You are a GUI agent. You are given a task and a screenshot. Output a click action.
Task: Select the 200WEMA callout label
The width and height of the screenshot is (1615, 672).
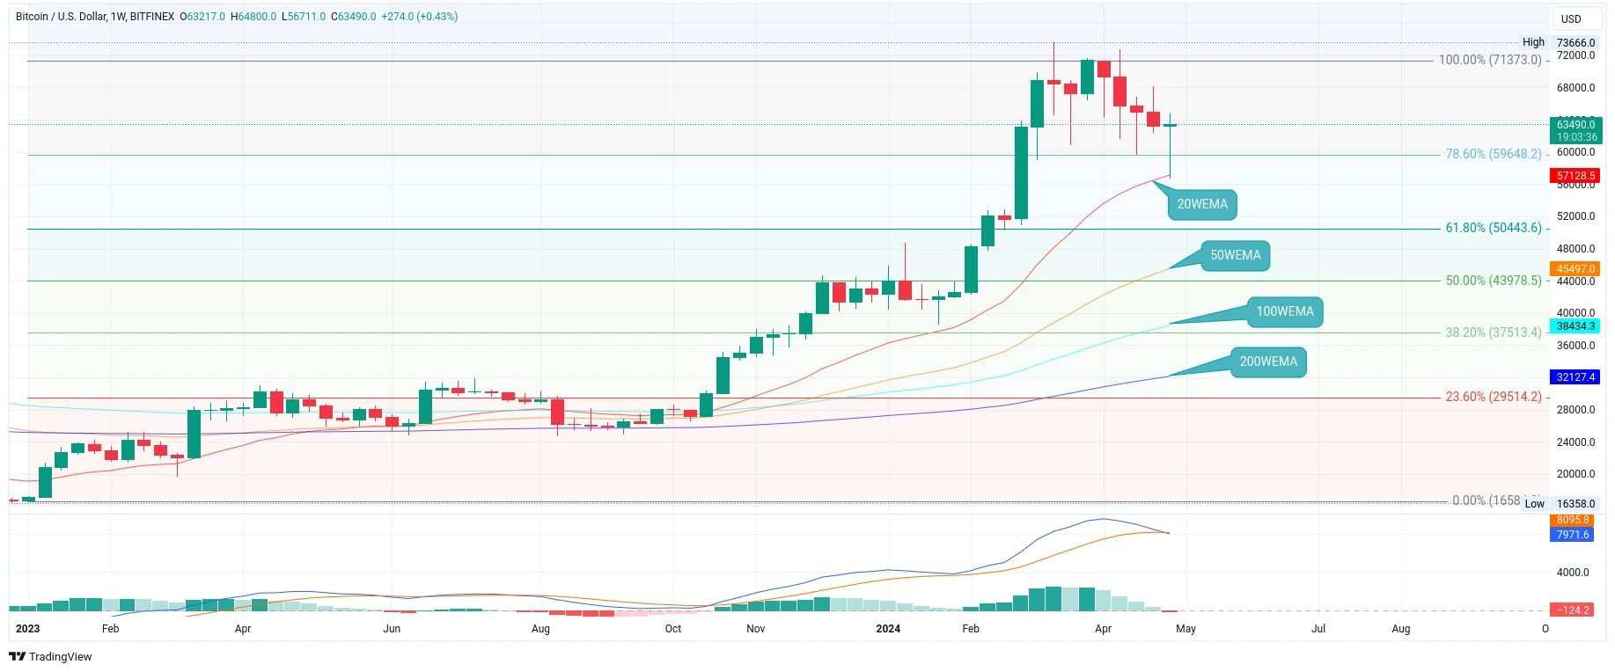pos(1268,362)
